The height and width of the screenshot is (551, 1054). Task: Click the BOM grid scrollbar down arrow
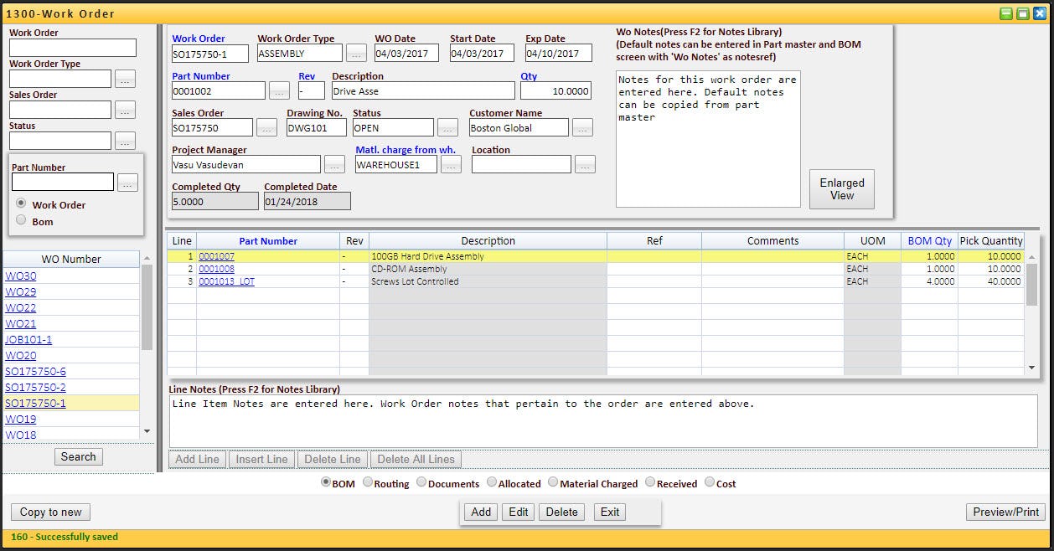[1032, 366]
